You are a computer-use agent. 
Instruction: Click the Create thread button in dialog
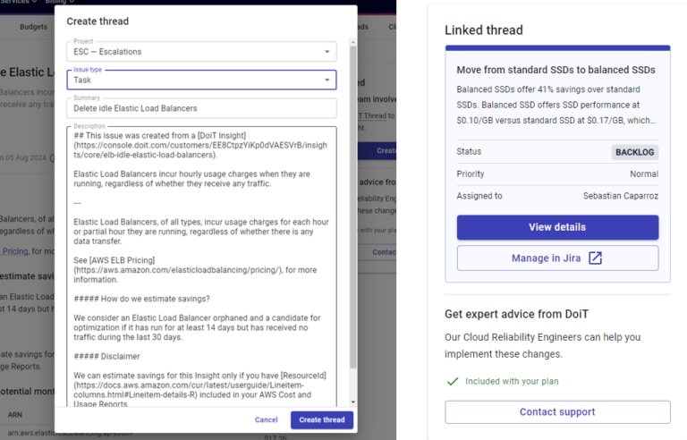tap(322, 419)
